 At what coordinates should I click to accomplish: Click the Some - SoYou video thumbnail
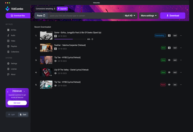pyautogui.click(x=46, y=36)
